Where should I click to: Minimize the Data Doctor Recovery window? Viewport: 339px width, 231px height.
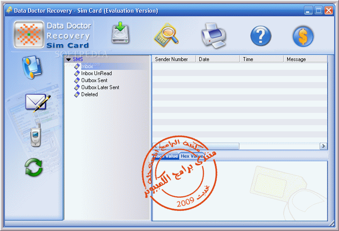[x=308, y=11]
